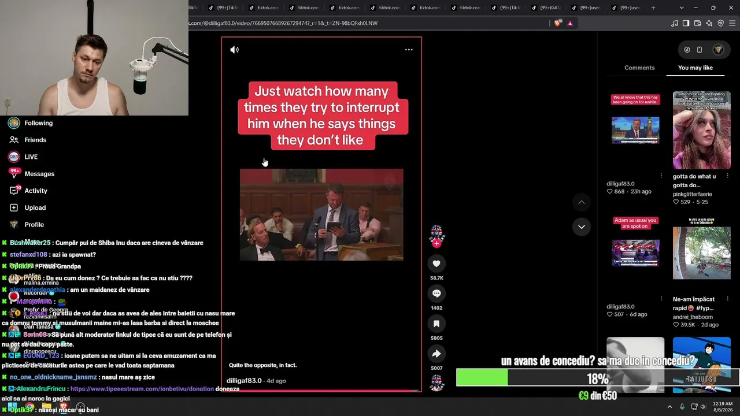Go to the next video with down arrow
740x416 pixels.
(x=582, y=226)
